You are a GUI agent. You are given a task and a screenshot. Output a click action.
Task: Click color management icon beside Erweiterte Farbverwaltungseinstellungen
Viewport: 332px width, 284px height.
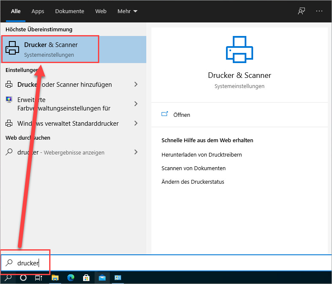(x=9, y=99)
